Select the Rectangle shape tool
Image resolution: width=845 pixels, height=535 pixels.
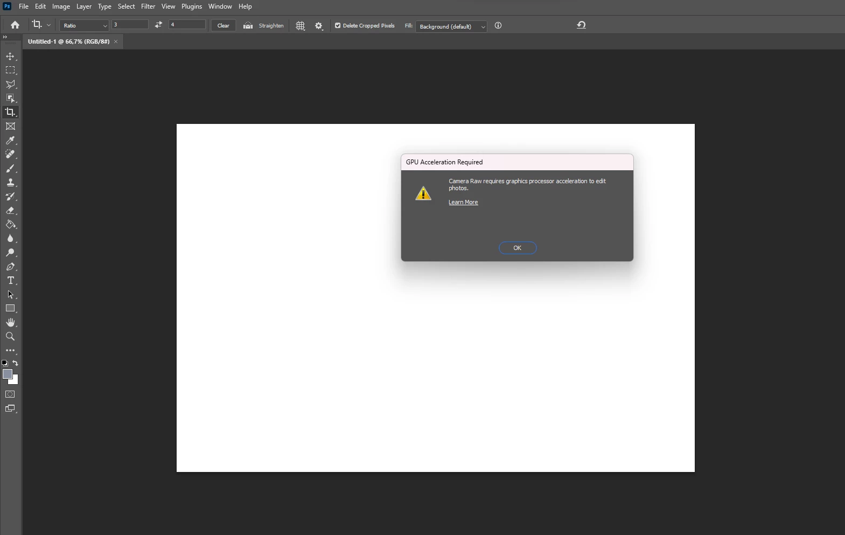click(x=10, y=309)
